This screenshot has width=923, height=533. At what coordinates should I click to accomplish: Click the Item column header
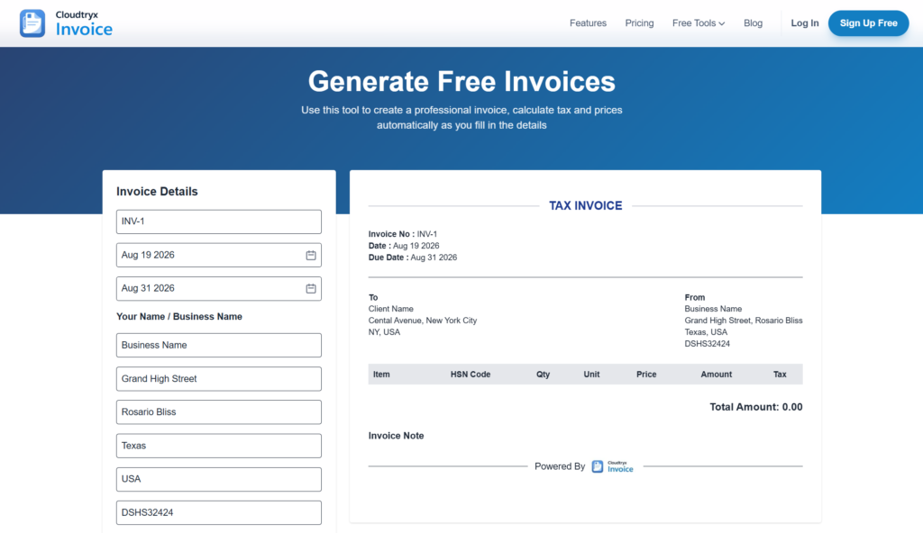pos(381,375)
